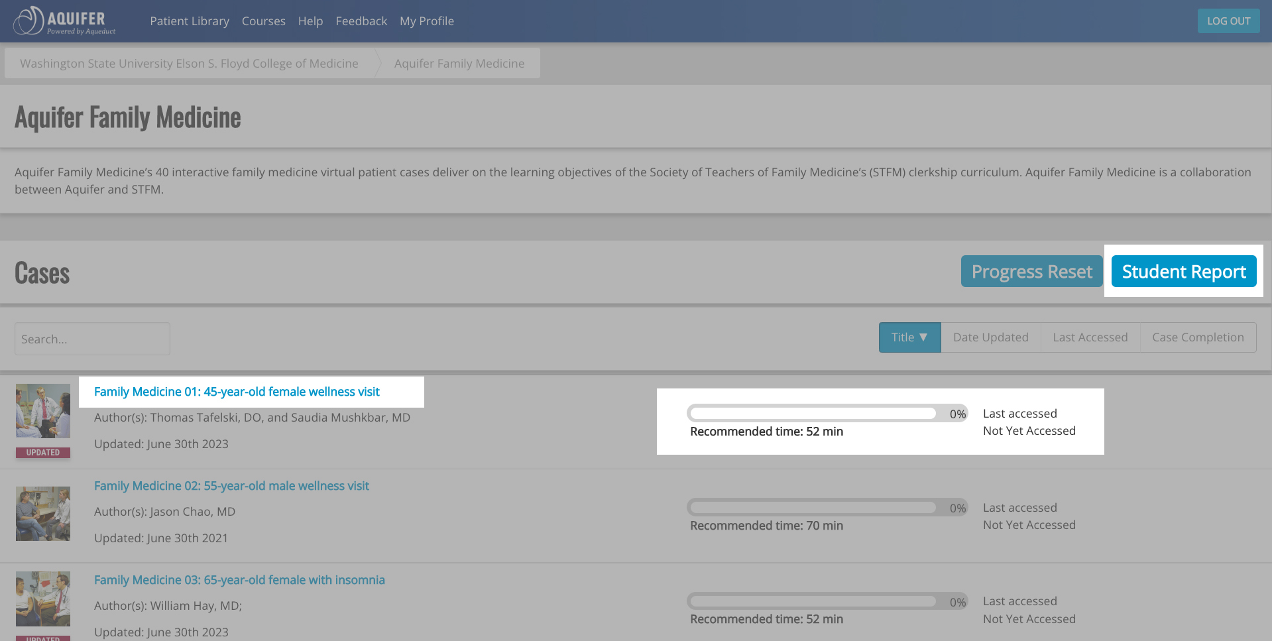Image resolution: width=1272 pixels, height=641 pixels.
Task: Click the UPDATED badge under case 01
Action: point(43,453)
